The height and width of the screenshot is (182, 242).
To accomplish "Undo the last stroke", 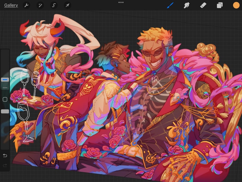I will [5, 155].
